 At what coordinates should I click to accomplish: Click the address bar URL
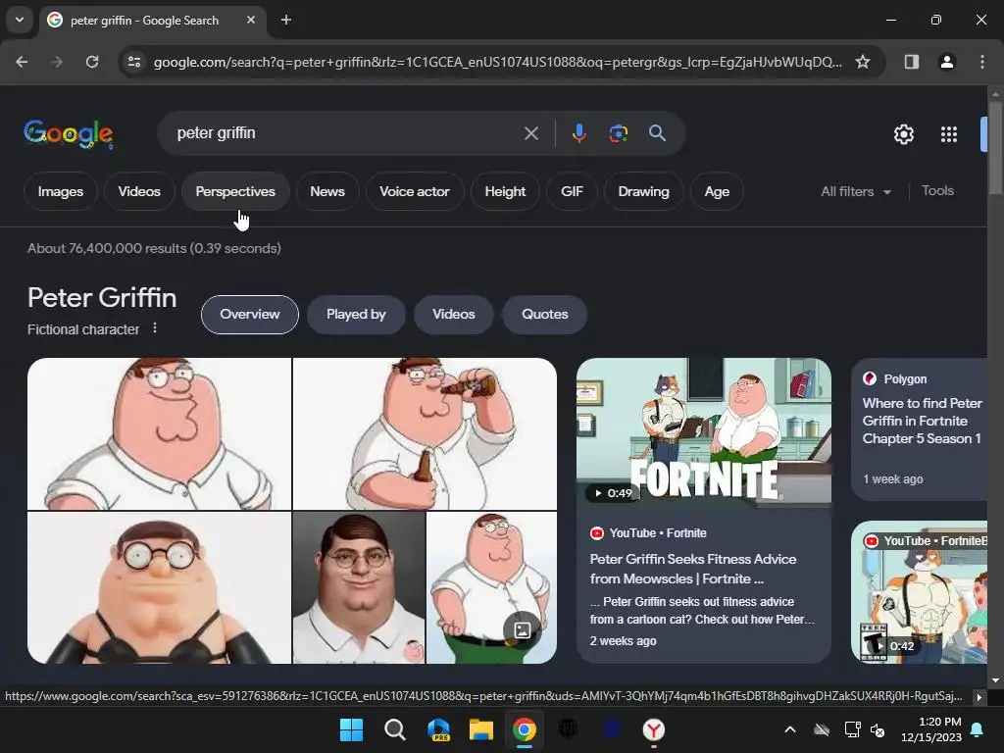point(497,62)
